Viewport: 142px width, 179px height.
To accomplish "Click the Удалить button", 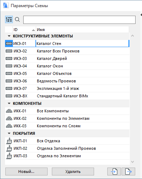I will coord(73,172).
